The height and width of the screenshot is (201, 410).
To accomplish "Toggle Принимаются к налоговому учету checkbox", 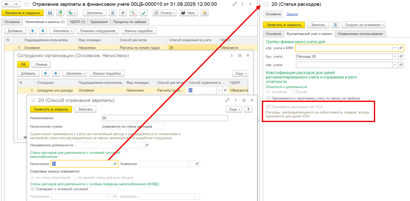I will (x=269, y=98).
